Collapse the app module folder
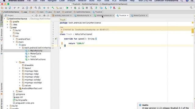This screenshot has width=195, height=109. (x=8, y=28)
